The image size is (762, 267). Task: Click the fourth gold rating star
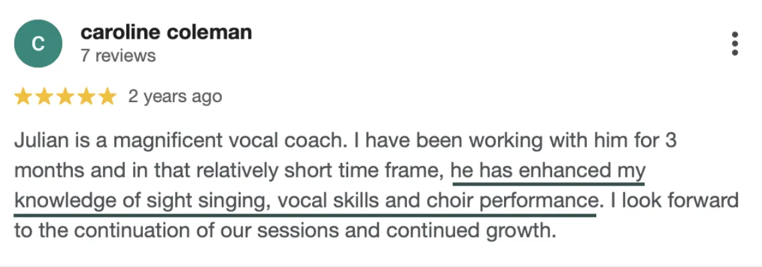pyautogui.click(x=86, y=97)
